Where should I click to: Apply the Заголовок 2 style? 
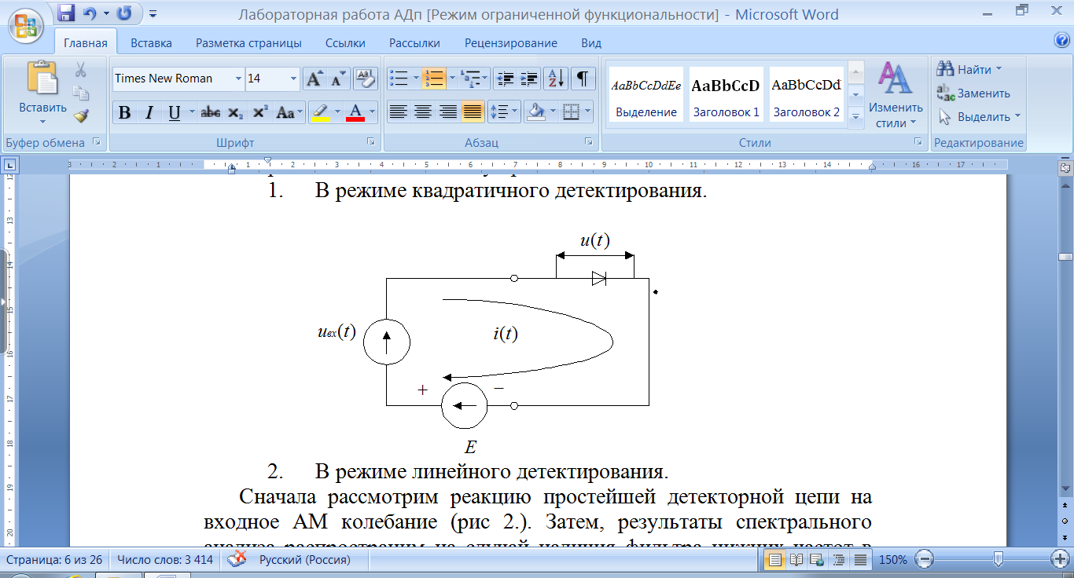tap(806, 94)
